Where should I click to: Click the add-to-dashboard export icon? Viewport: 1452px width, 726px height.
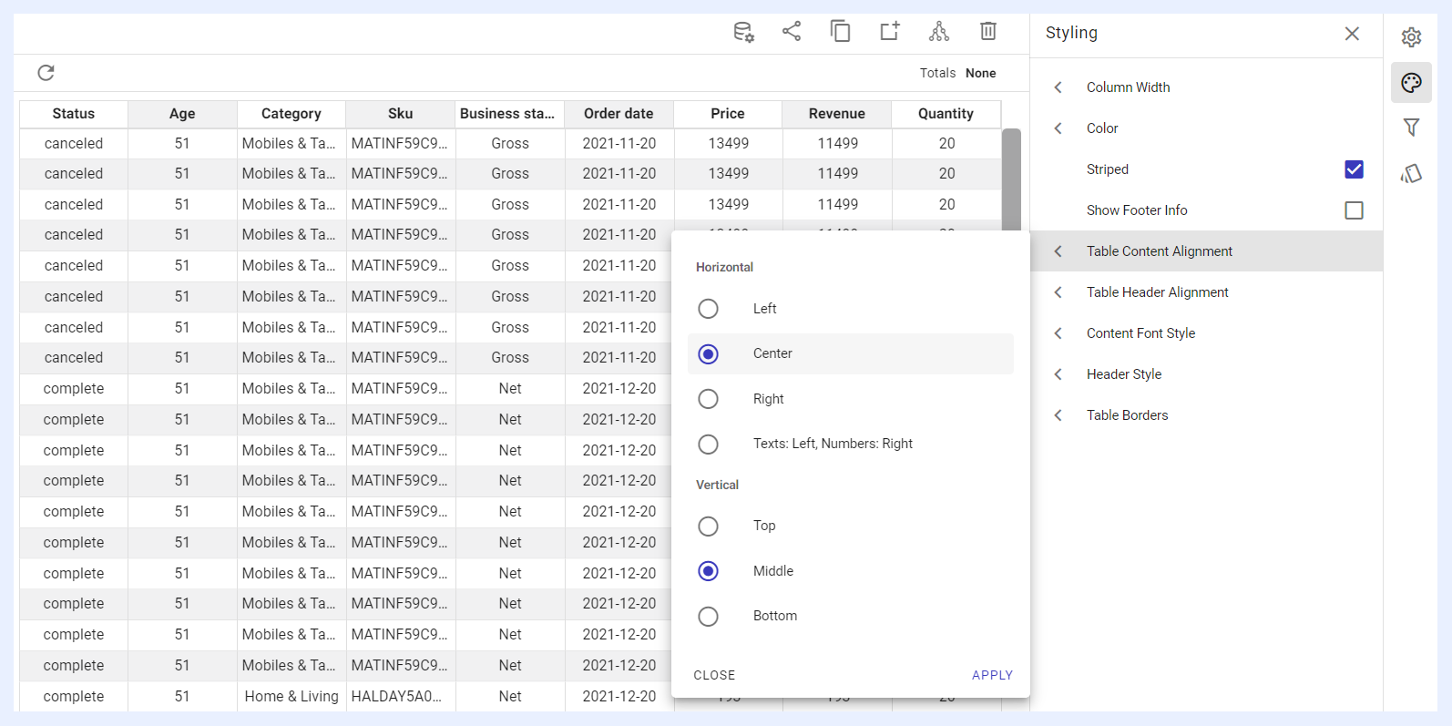point(890,31)
